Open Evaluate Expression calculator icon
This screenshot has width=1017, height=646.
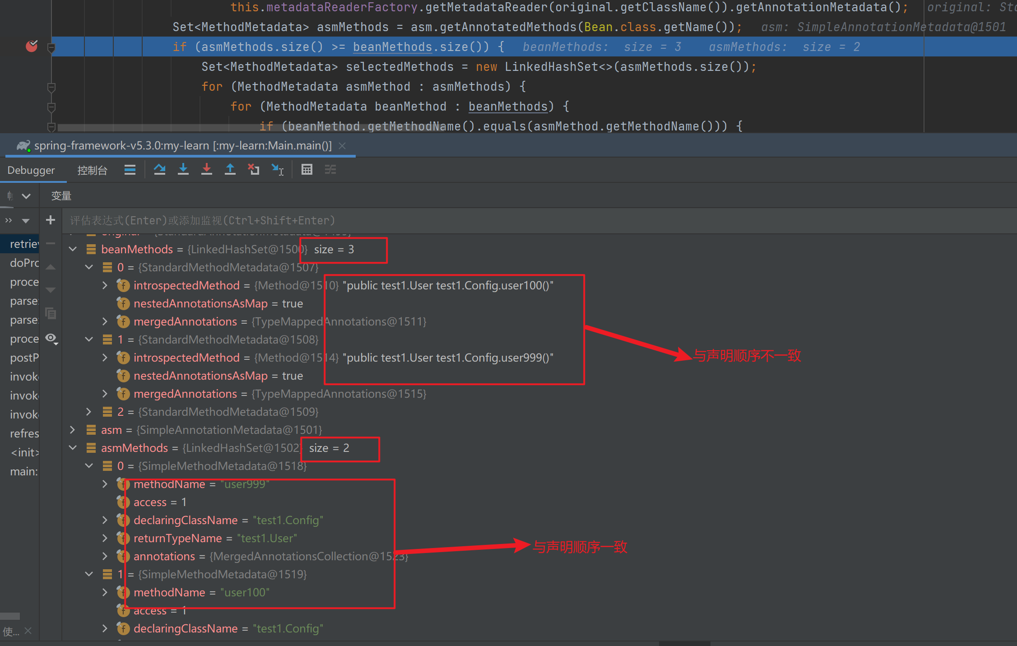point(307,170)
